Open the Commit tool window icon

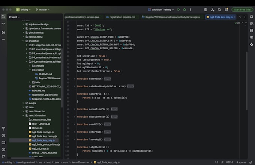3,24
